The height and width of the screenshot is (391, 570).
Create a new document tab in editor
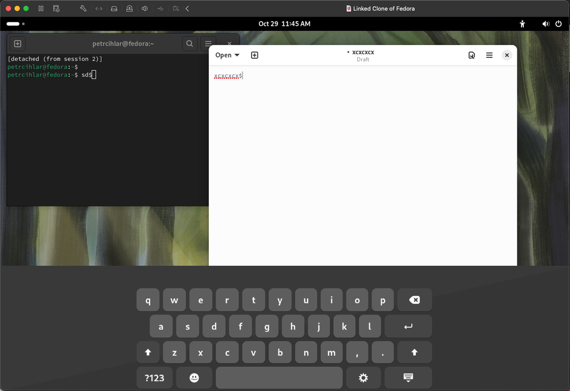tap(254, 55)
